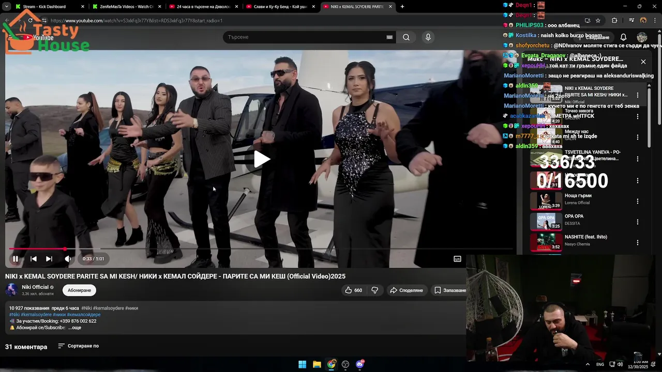Open options for Точно никога playlist item
The width and height of the screenshot is (662, 372).
(x=638, y=116)
